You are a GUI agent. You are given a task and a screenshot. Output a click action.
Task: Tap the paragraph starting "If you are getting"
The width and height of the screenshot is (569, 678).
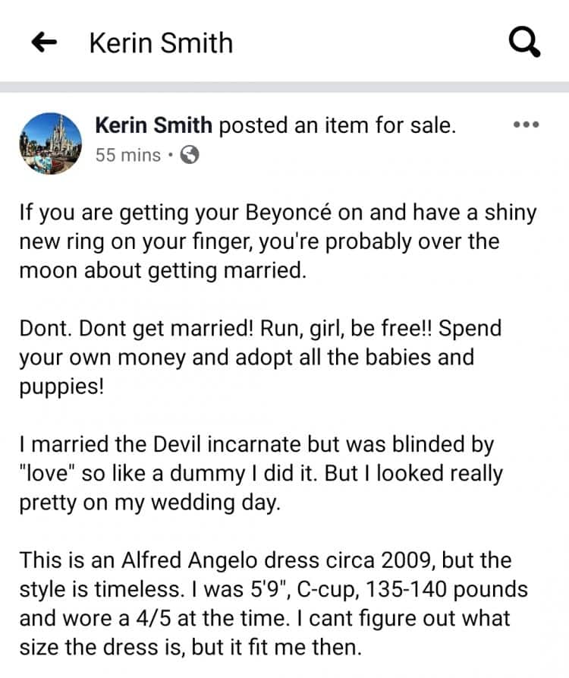click(x=277, y=241)
